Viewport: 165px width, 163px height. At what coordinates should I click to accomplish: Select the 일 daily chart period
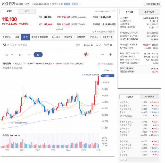(20, 54)
